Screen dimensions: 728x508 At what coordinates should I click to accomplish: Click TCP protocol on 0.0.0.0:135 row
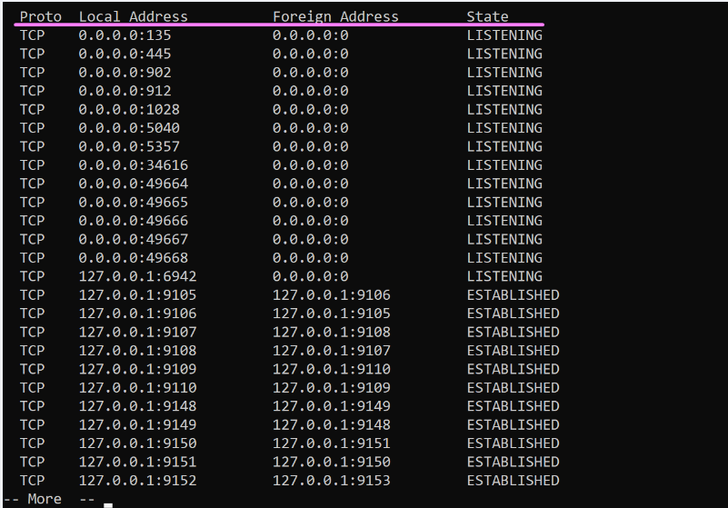[x=32, y=35]
